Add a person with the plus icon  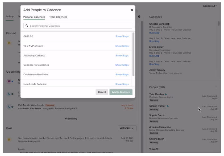tap(216, 87)
